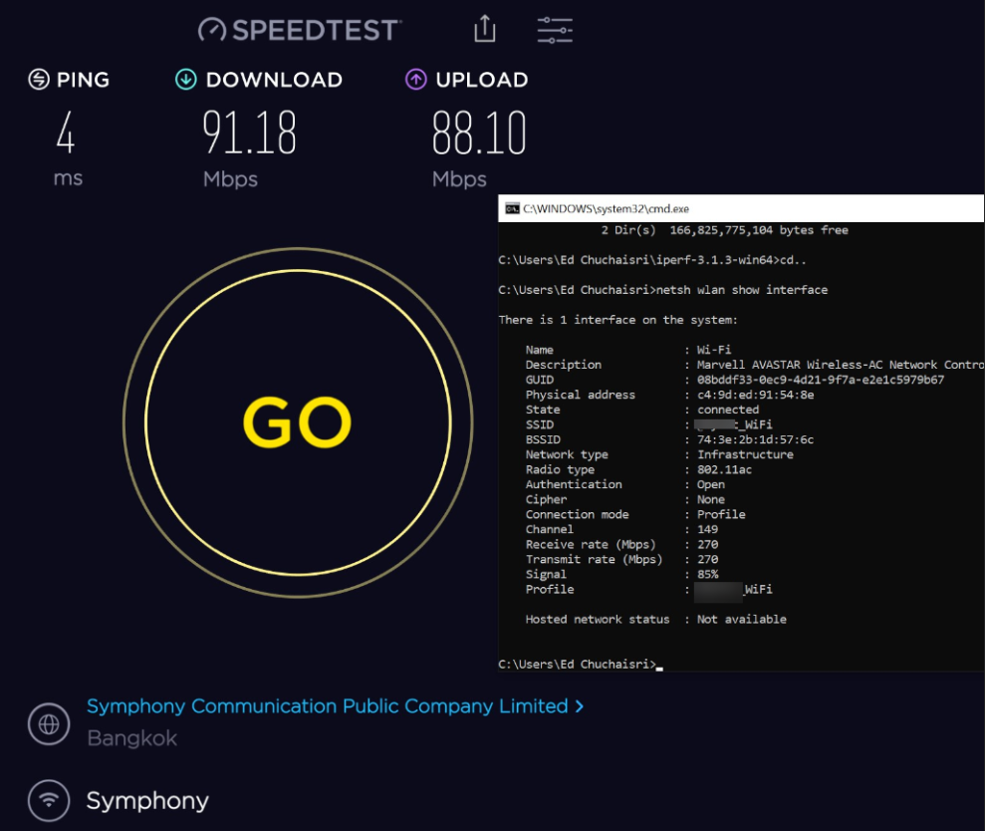Click the Cipher value None
The height and width of the screenshot is (831, 985).
(710, 500)
